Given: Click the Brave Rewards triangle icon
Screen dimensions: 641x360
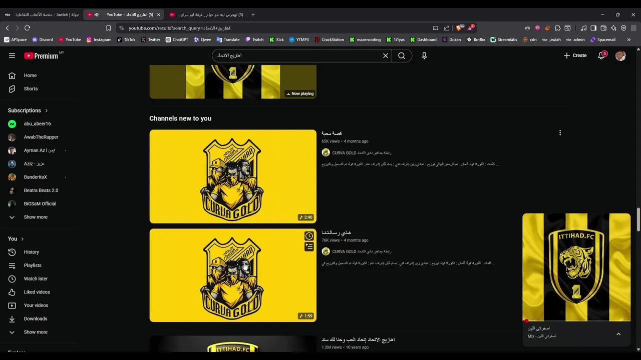Looking at the screenshot, I should (x=470, y=28).
